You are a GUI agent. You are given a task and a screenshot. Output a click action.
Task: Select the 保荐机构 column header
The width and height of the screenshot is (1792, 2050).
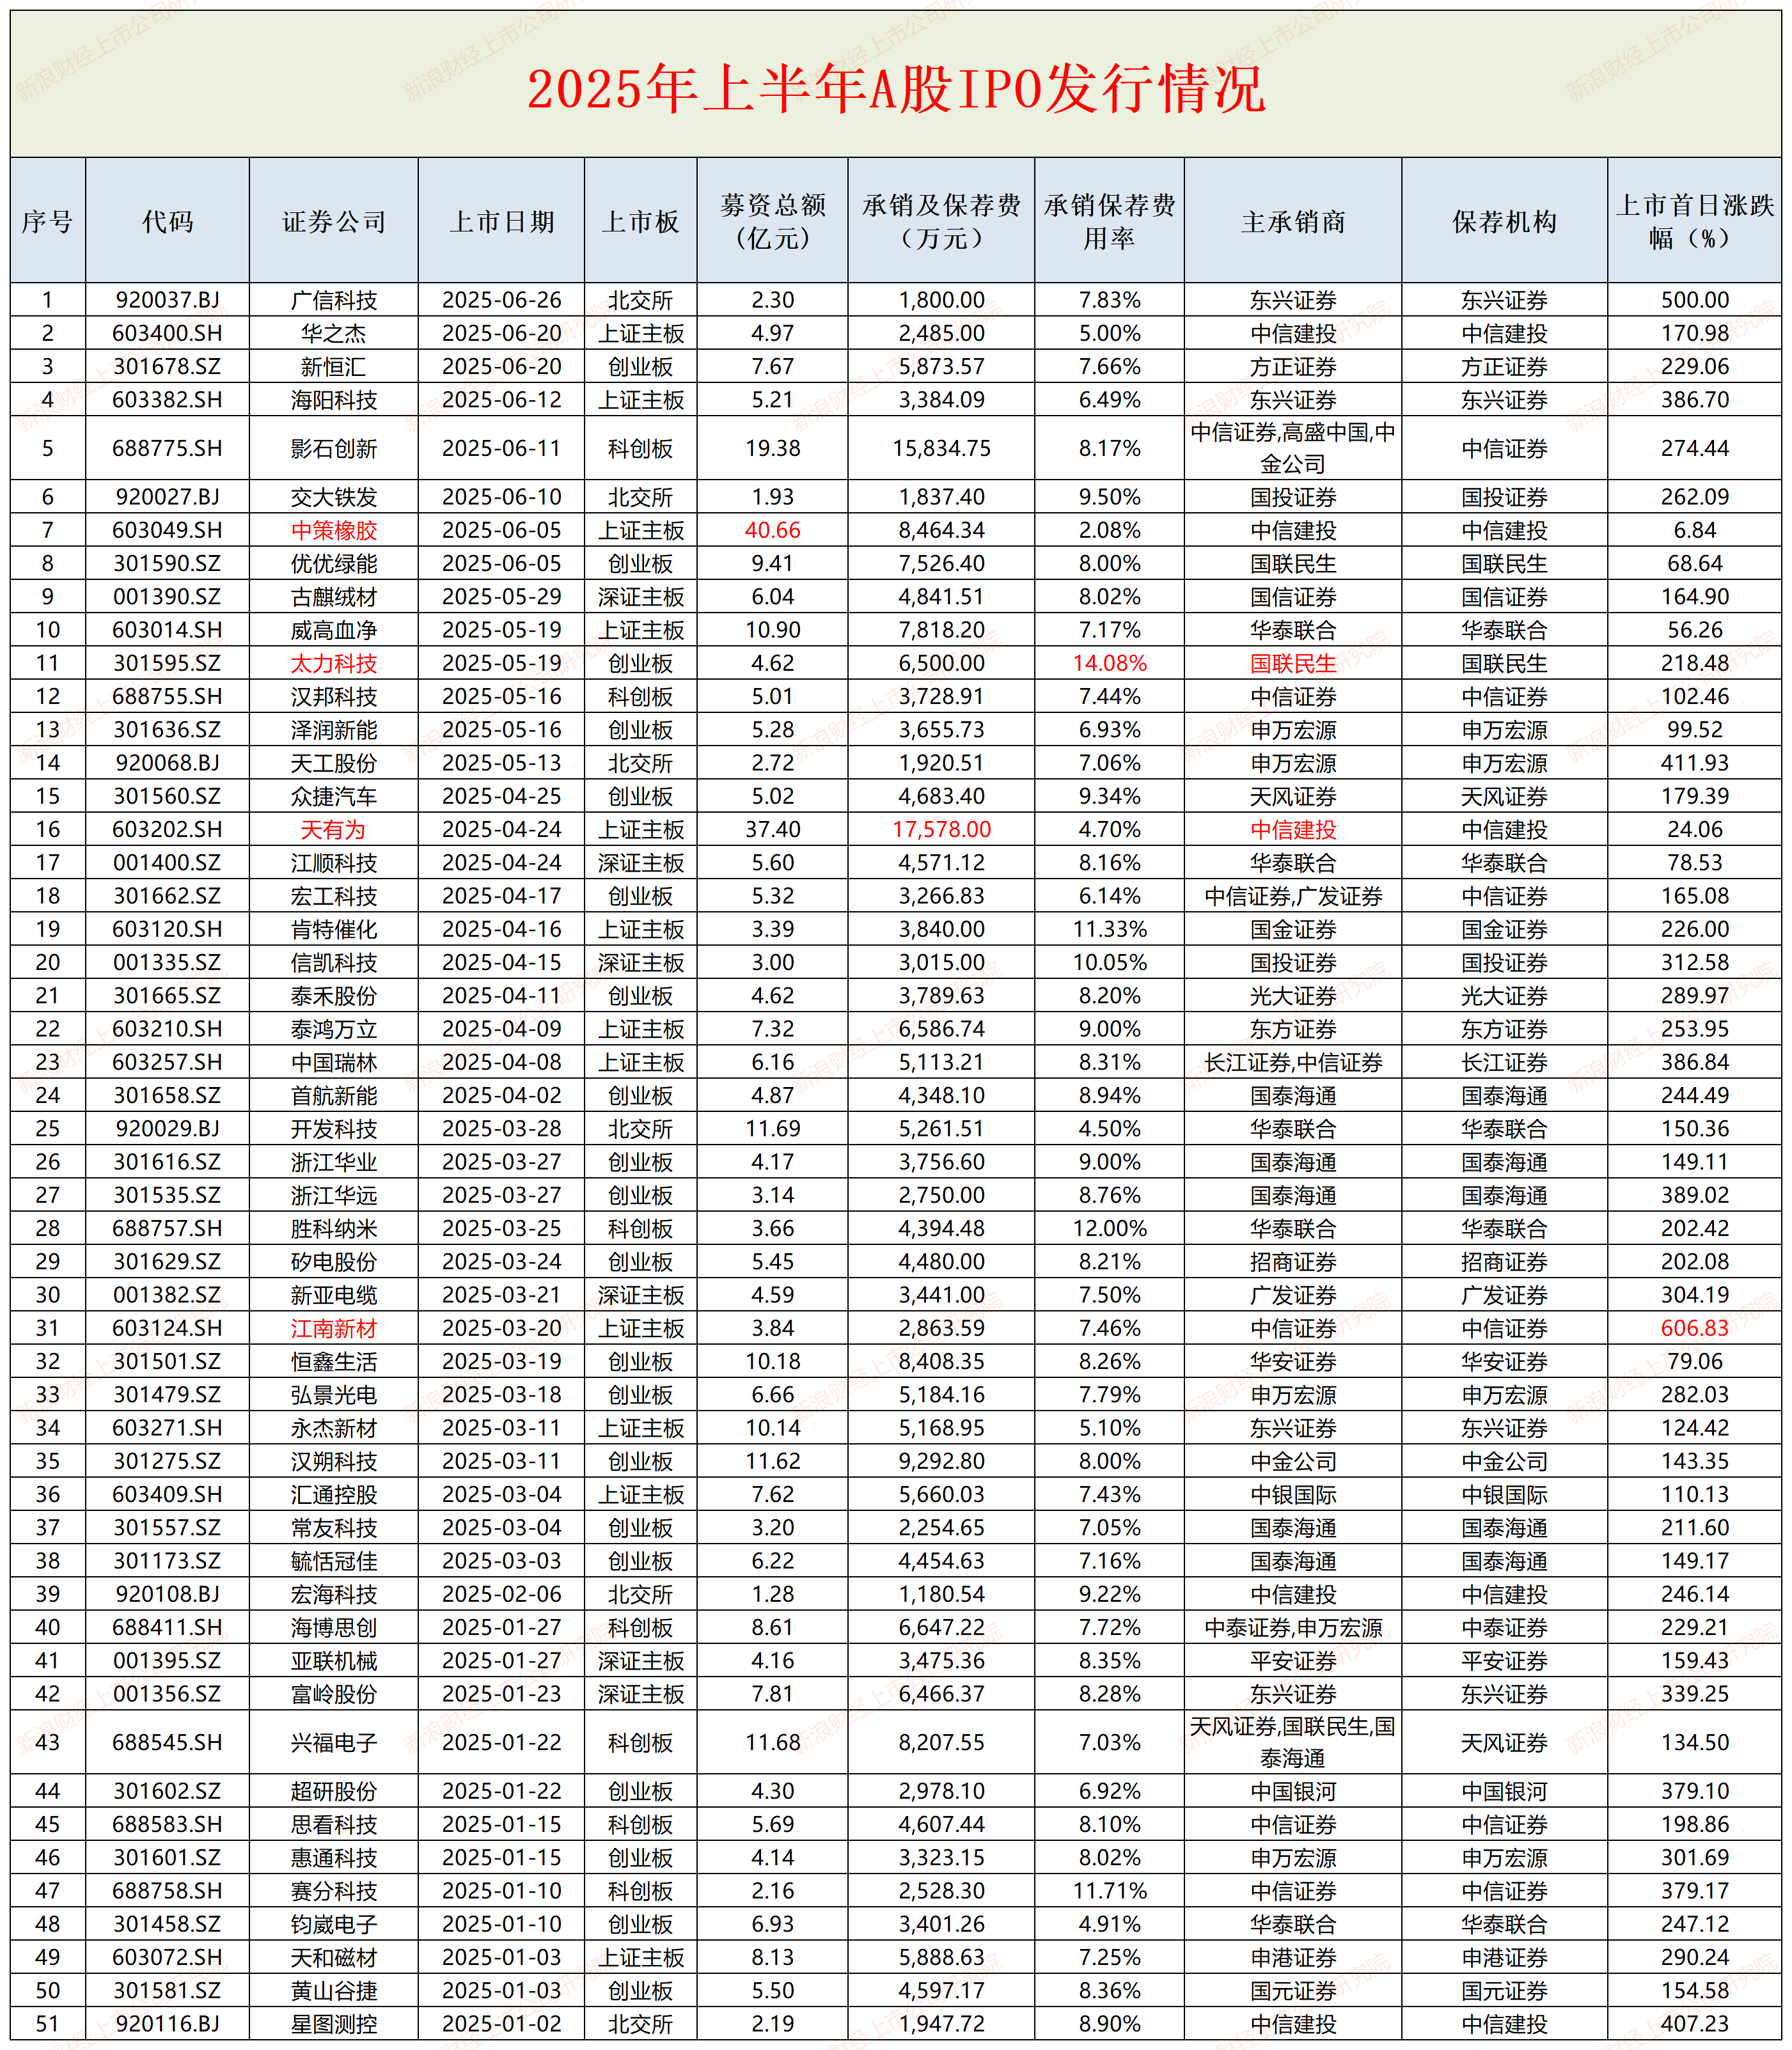1504,221
